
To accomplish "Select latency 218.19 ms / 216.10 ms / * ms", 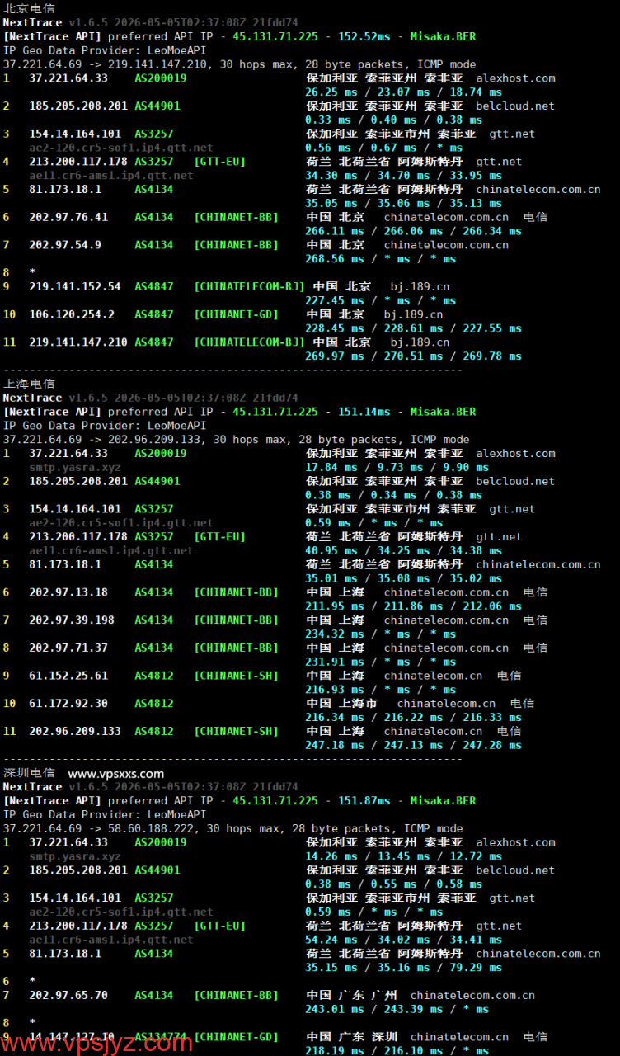I will [x=397, y=1051].
